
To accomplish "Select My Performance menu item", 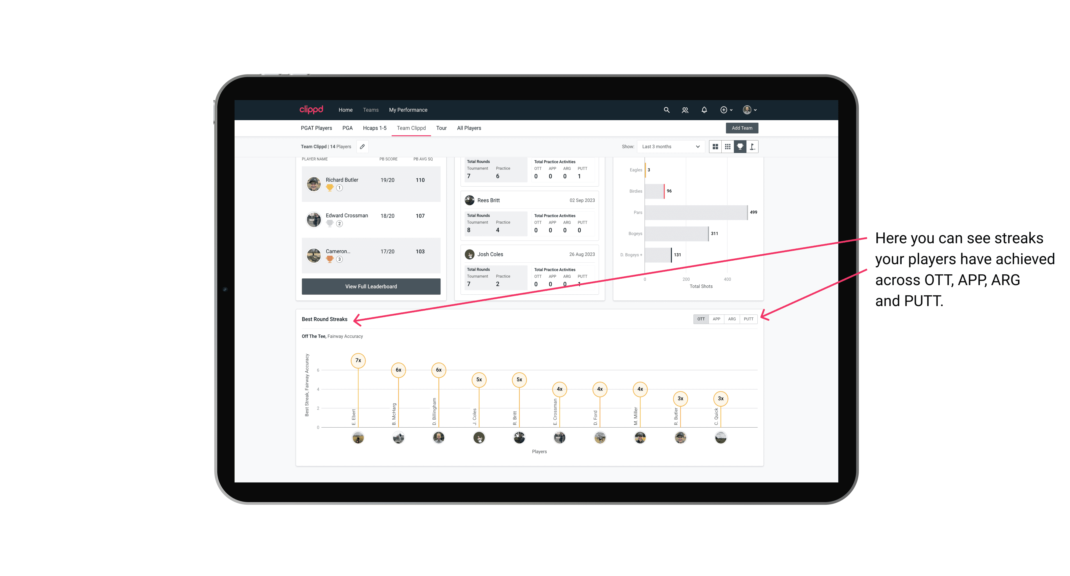I will [x=409, y=110].
